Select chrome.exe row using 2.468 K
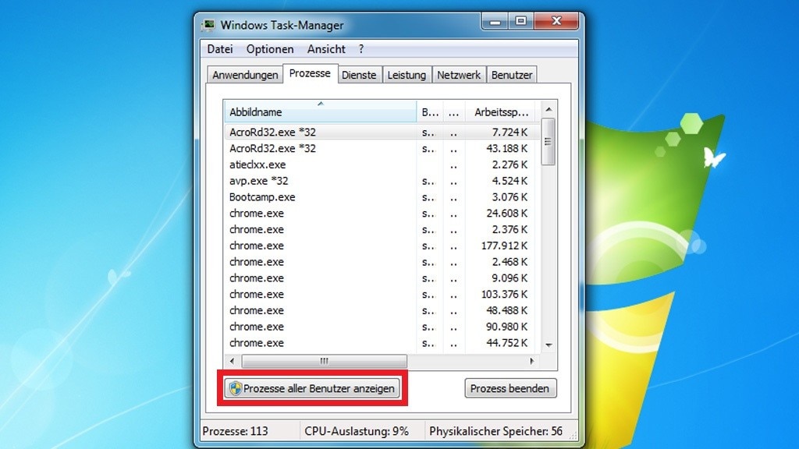Screen dimensions: 799x449 click(381, 262)
